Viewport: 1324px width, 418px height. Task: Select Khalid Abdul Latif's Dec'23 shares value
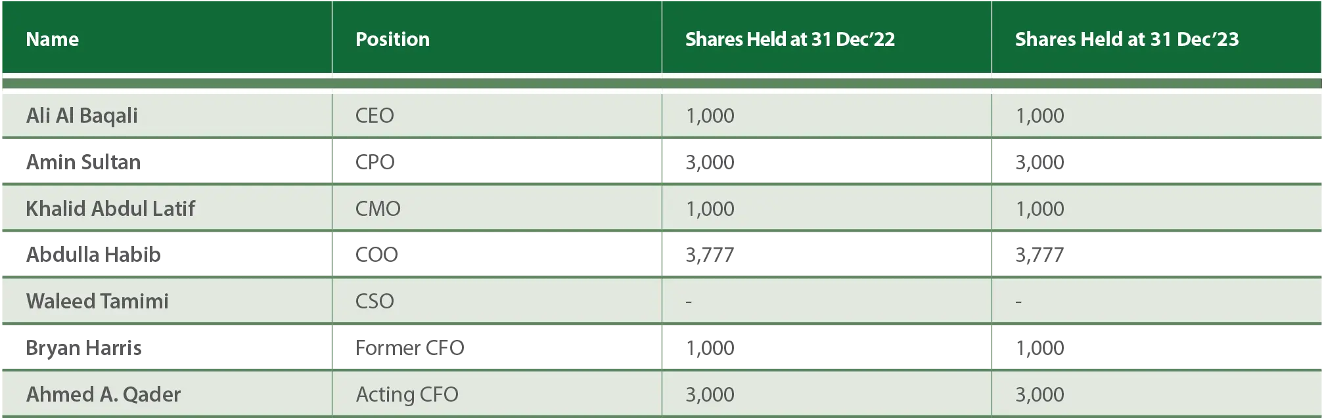coord(1039,209)
